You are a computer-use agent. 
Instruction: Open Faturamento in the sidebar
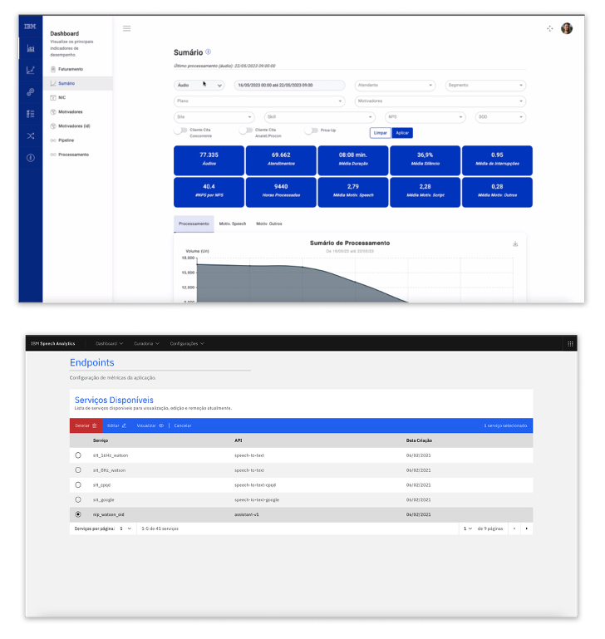[71, 69]
